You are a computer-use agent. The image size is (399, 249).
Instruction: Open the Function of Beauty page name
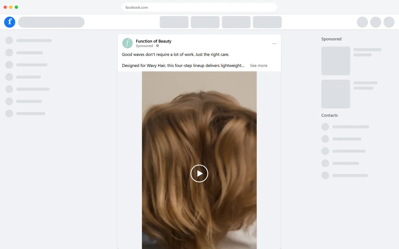point(154,41)
